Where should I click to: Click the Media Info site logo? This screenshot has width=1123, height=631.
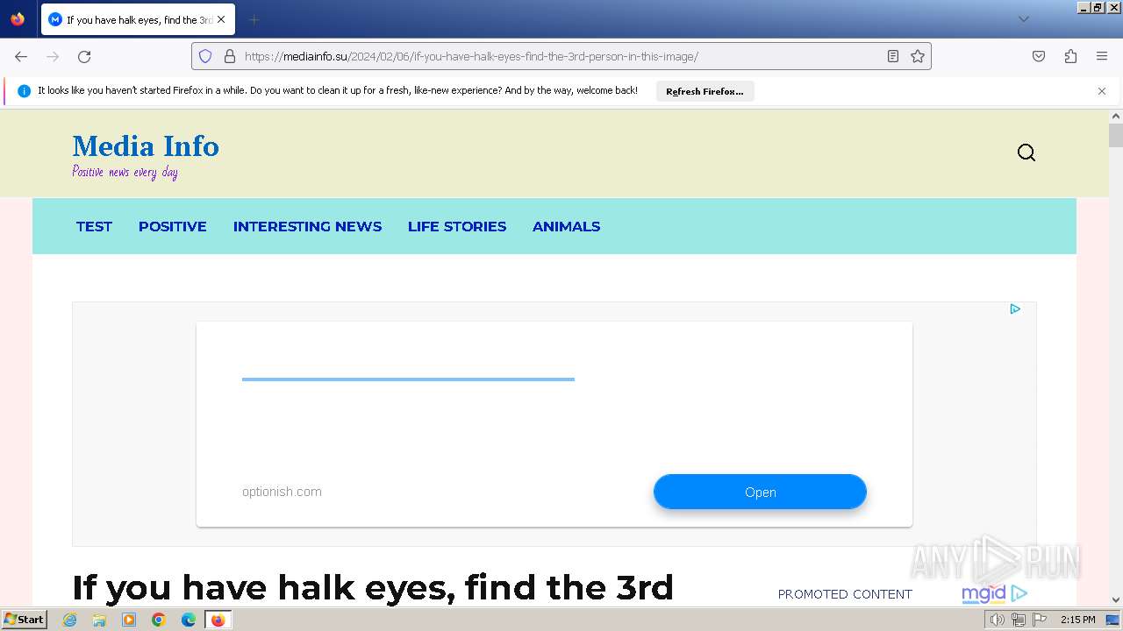pos(146,146)
